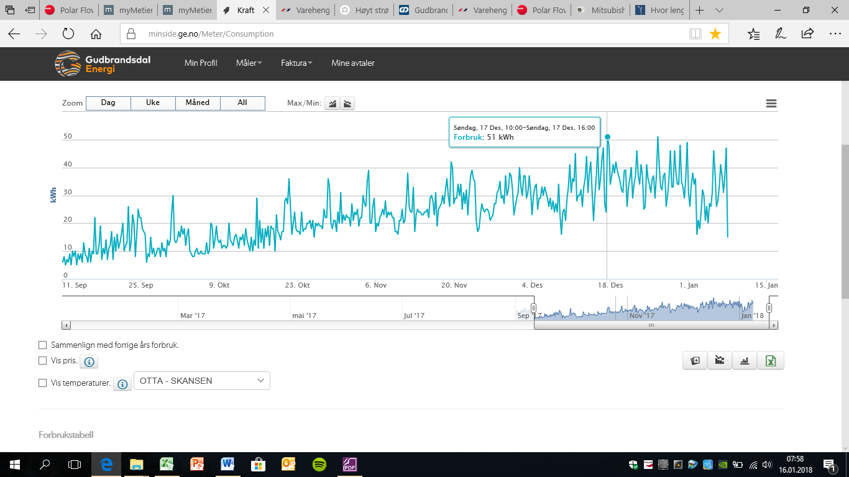Viewport: 849px width, 477px height.
Task: Check the Vis temperaturer box
Action: tap(43, 383)
